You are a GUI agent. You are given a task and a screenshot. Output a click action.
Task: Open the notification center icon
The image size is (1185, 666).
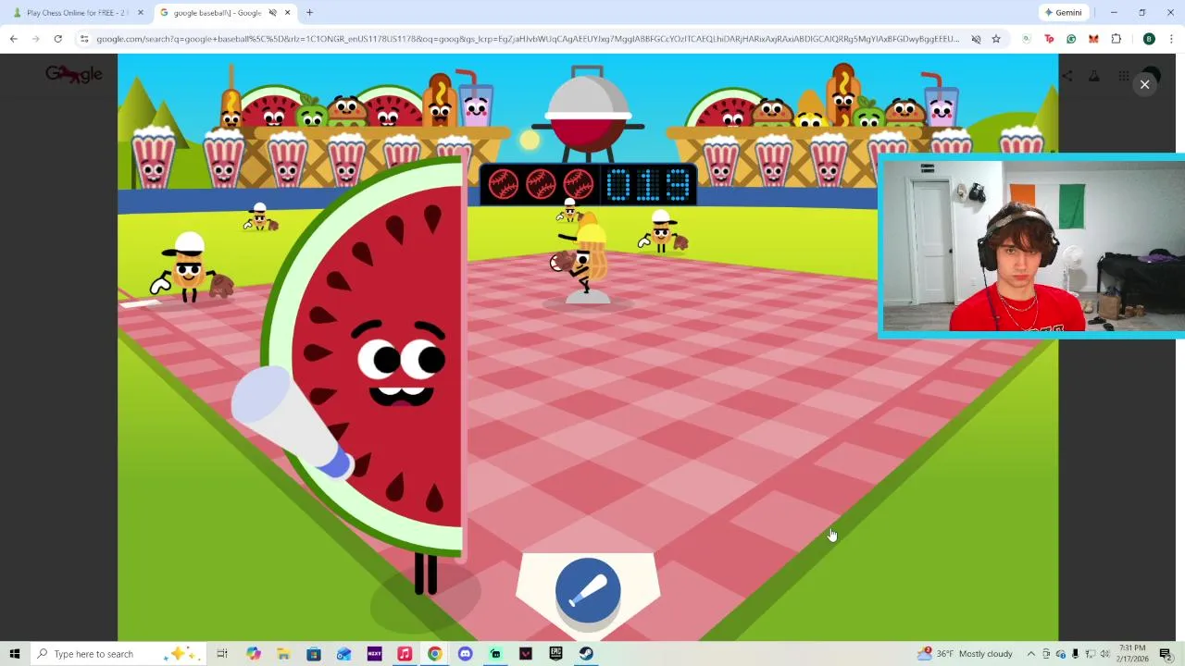pos(1166,654)
